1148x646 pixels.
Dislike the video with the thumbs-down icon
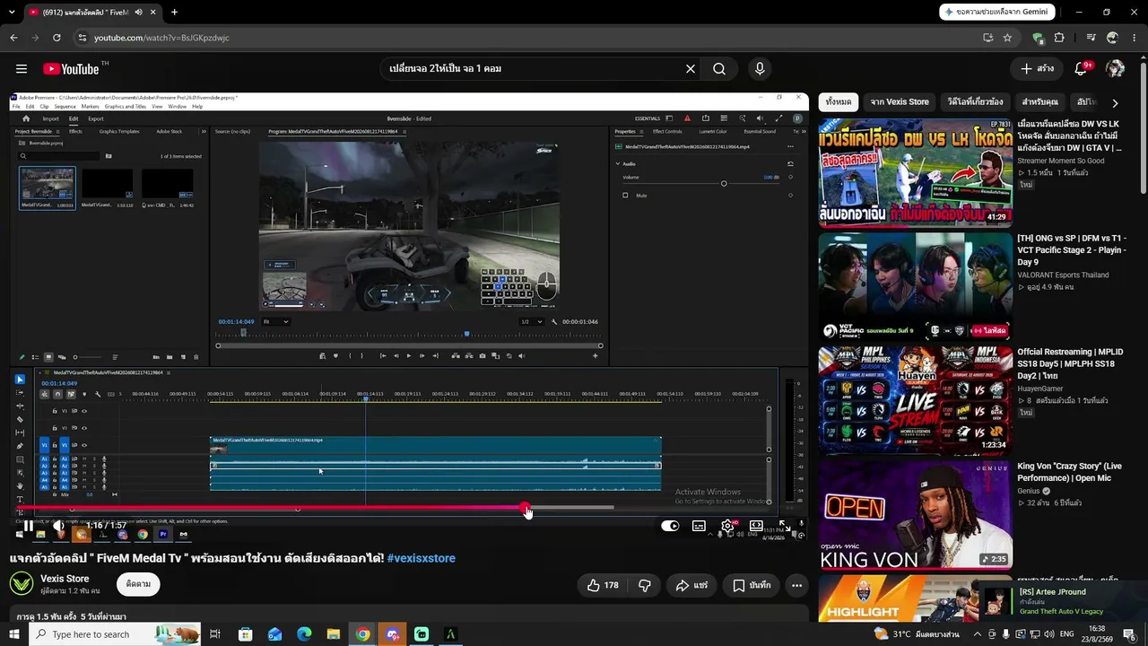point(645,585)
